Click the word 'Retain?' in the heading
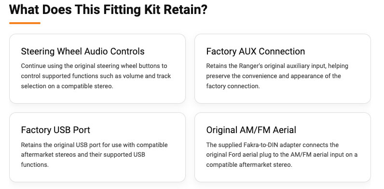This screenshot has height=189, width=384. (x=185, y=10)
